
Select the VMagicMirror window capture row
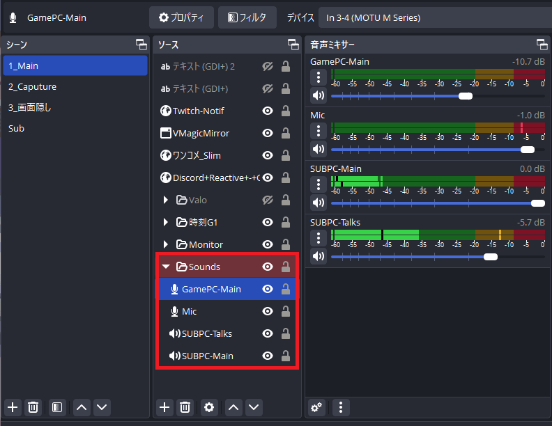pos(227,133)
